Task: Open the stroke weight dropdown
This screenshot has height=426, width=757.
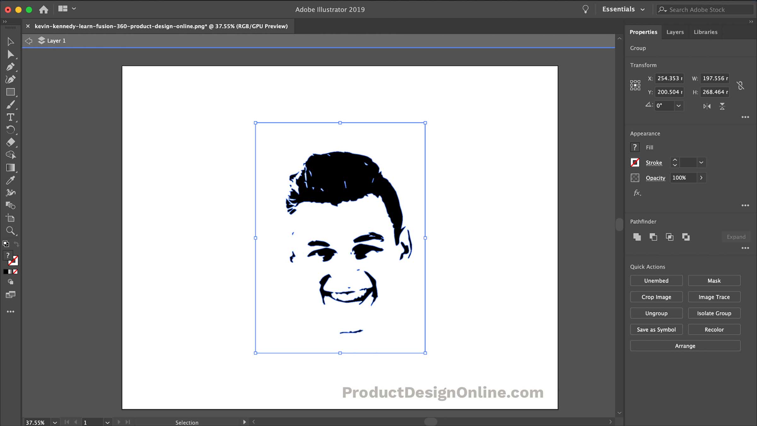Action: pyautogui.click(x=701, y=162)
